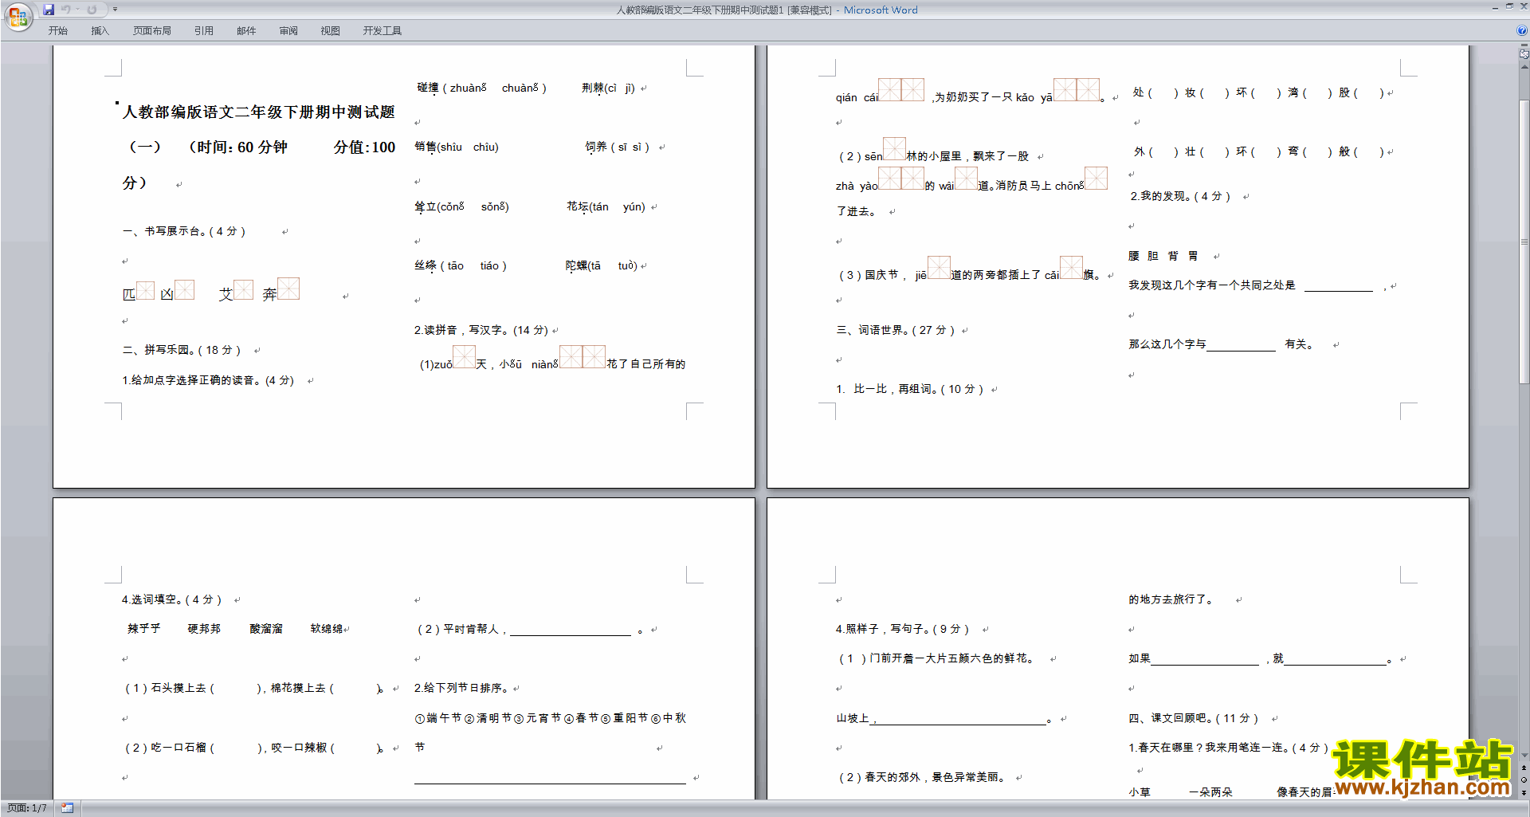The height and width of the screenshot is (817, 1530).
Task: Open Select Browse Object circle button
Action: pos(1524,780)
